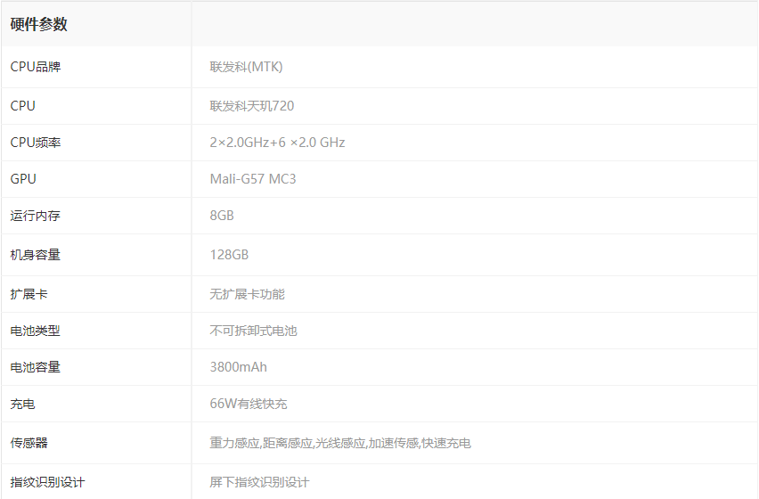This screenshot has width=759, height=499.
Task: Select the 66W有线快充 charging value
Action: click(249, 404)
